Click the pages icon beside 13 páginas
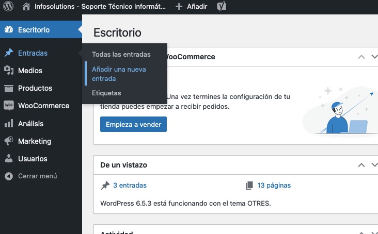The width and height of the screenshot is (378, 234). coord(249,186)
